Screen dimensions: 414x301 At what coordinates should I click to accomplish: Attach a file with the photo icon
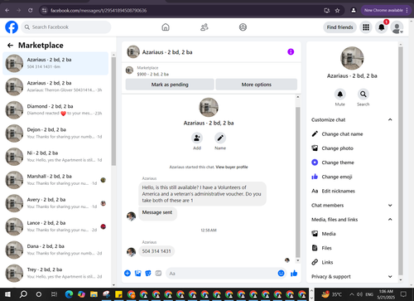pyautogui.click(x=137, y=274)
